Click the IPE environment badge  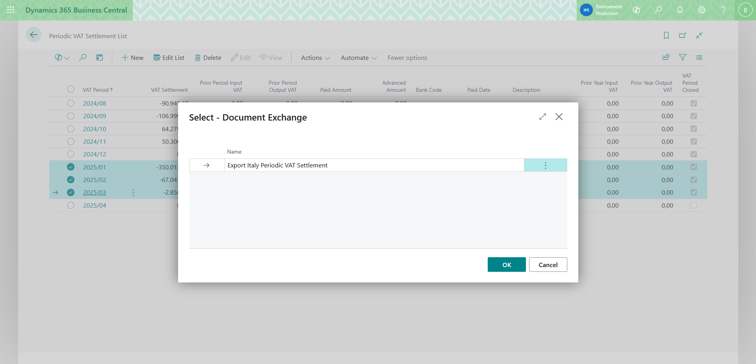point(586,10)
